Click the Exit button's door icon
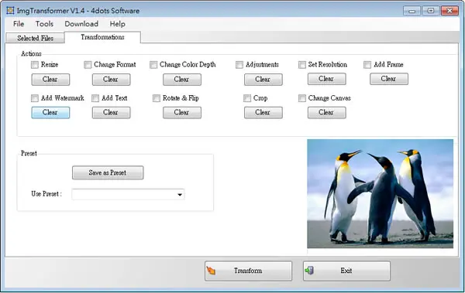 [309, 271]
